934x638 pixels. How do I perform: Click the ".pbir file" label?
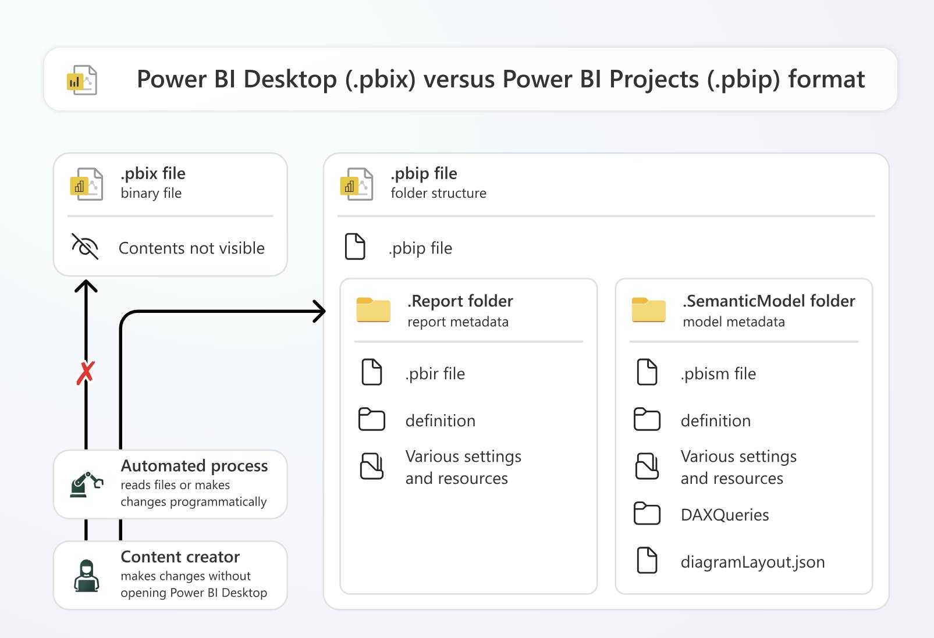click(435, 373)
